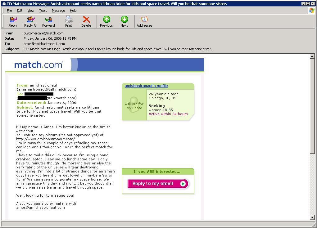Viewport: 317px width, 228px height.
Task: Open the View menu
Action: click(31, 11)
